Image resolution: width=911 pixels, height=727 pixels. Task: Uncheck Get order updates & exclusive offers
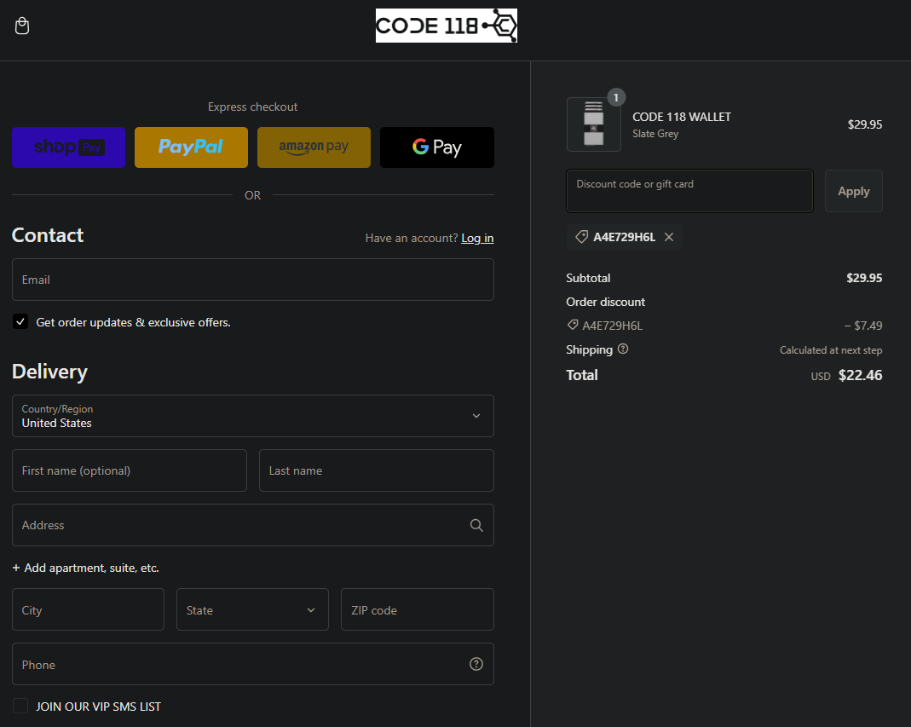point(20,322)
